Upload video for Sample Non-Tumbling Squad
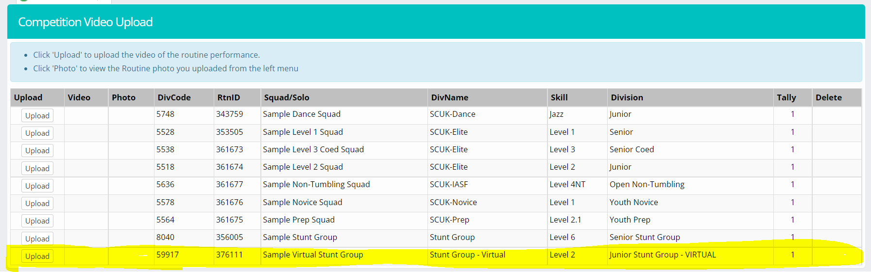The width and height of the screenshot is (871, 272). coord(37,186)
